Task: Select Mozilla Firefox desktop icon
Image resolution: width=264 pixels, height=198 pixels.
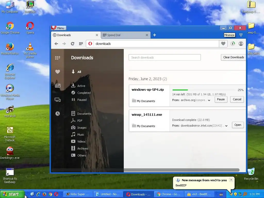Action: (10, 49)
